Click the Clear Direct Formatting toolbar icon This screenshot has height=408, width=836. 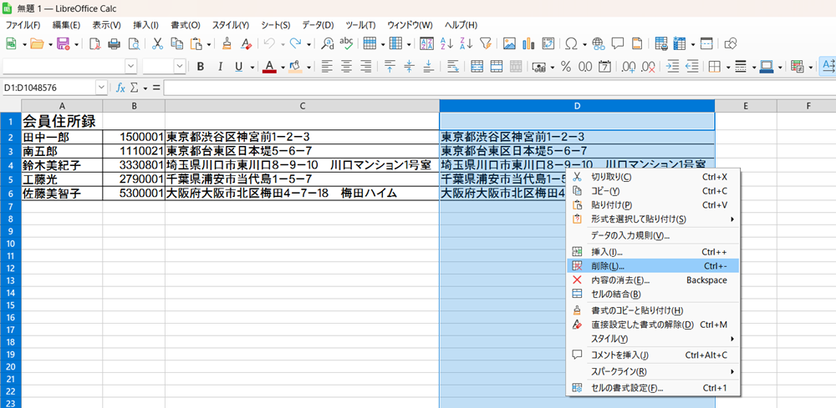coord(245,43)
